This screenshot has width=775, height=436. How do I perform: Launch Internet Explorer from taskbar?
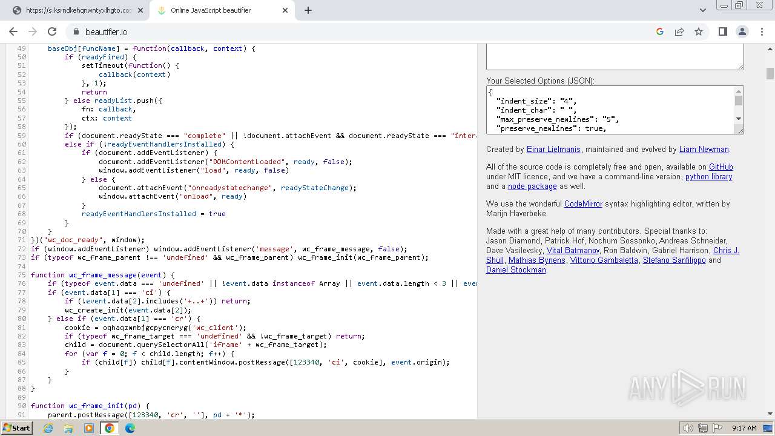click(x=48, y=428)
